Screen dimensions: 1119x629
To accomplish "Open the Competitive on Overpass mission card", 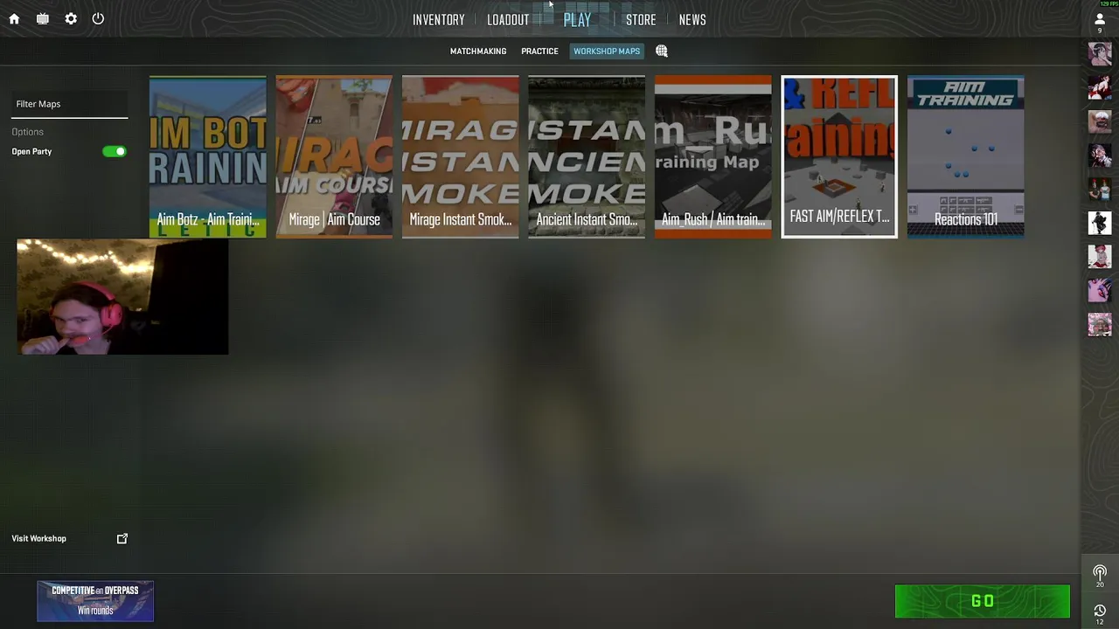I will point(95,601).
